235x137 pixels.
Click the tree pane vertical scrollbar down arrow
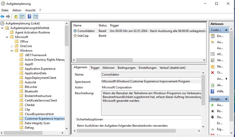tap(67, 129)
